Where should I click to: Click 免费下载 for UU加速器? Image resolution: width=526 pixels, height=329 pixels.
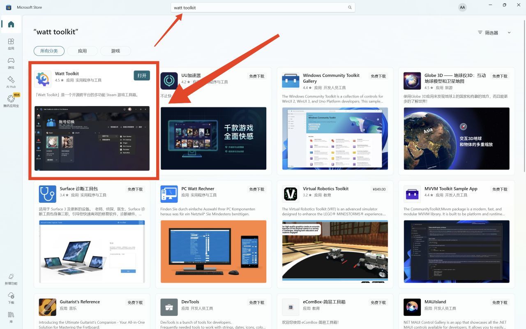coord(256,76)
